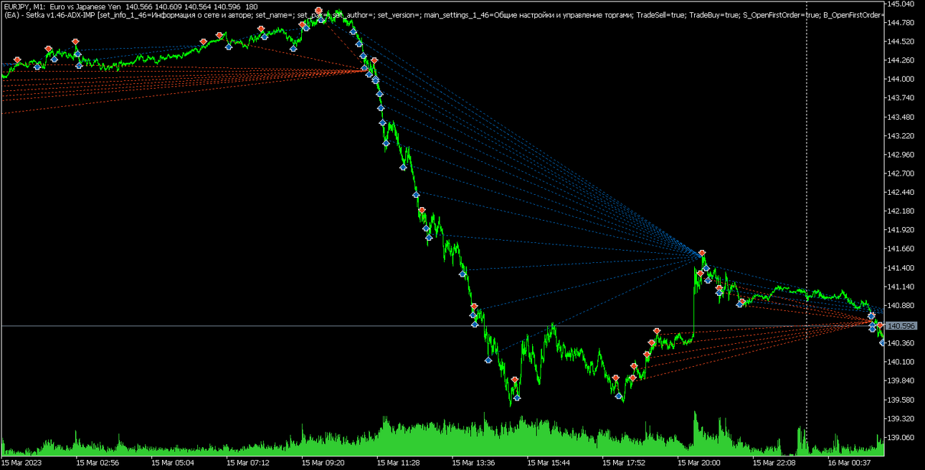This screenshot has width=925, height=470.
Task: Click the 143.220 price axis label
Action: 901,135
